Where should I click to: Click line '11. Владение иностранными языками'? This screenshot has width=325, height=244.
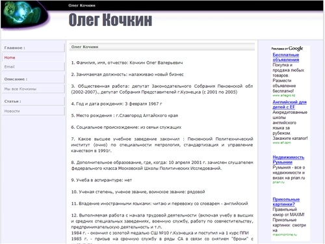pos(159,204)
